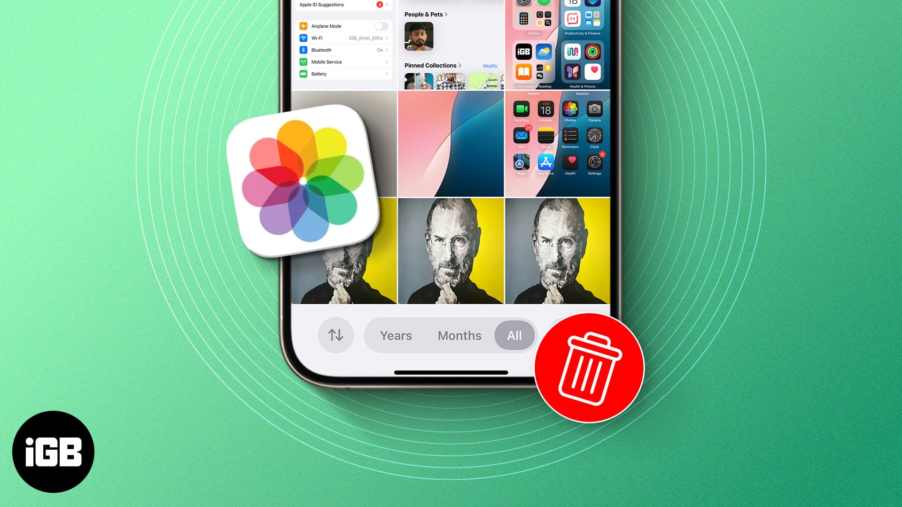Toggle Airplane Mode switch
The width and height of the screenshot is (902, 507).
pos(380,26)
